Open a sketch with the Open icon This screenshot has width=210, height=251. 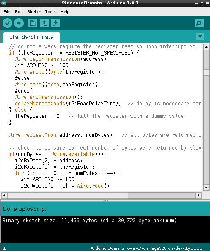pos(44,23)
